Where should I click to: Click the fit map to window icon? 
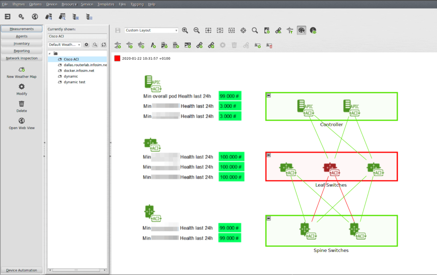(208, 30)
